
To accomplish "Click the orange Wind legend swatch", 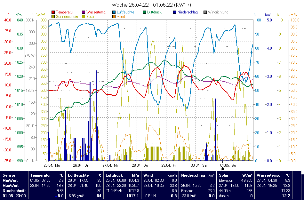I will [x=114, y=17].
